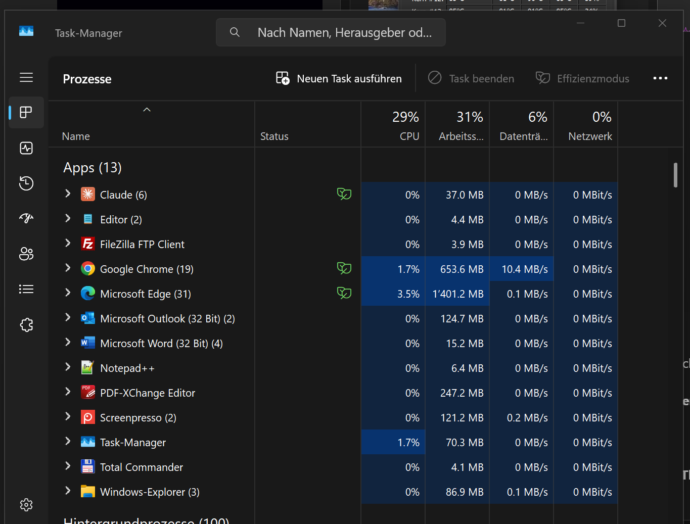Click efficiency leaf icon in Google Chrome row

click(344, 268)
